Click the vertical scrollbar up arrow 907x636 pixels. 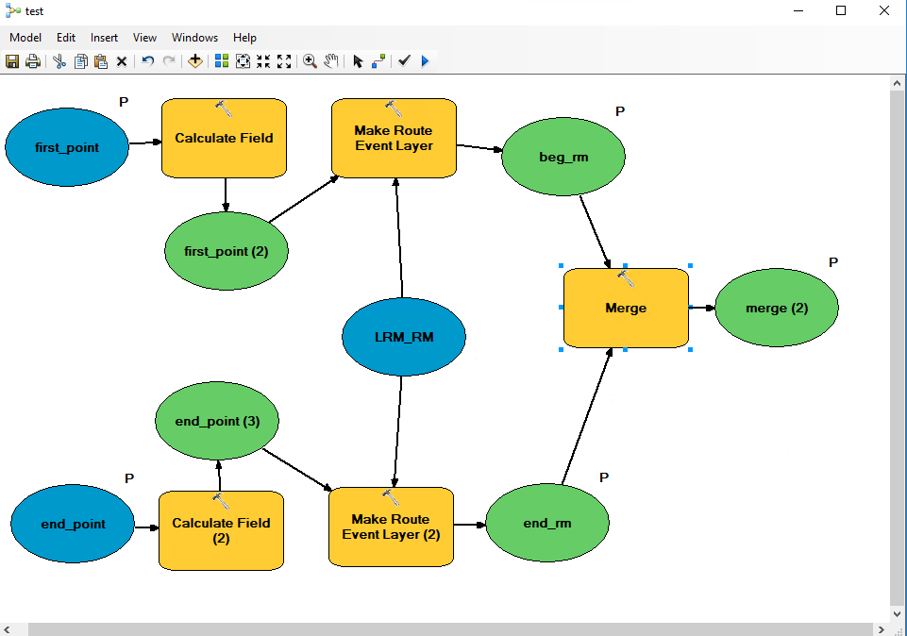(898, 83)
